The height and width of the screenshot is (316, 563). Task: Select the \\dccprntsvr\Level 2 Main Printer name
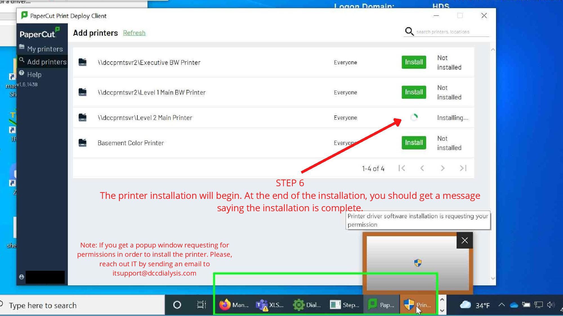click(145, 118)
